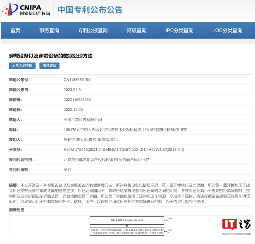Open LOC分类查询 in the navigation bar
Screen dimensions: 255x244
227,30
